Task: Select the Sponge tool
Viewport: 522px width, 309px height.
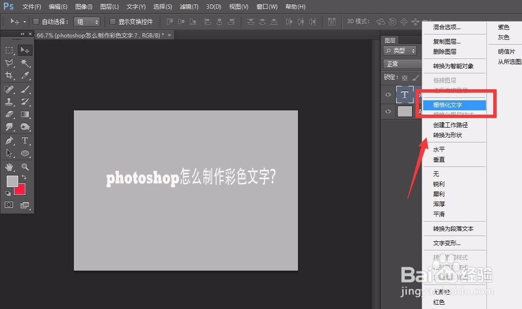Action: pos(25,127)
